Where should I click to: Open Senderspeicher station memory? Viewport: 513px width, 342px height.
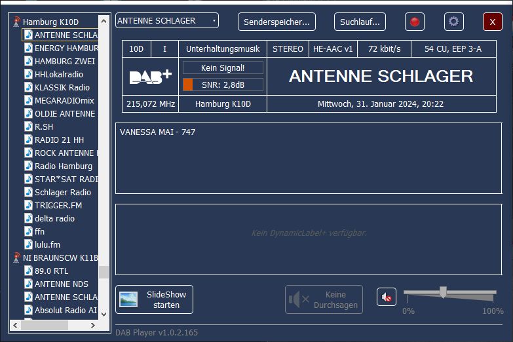[276, 22]
